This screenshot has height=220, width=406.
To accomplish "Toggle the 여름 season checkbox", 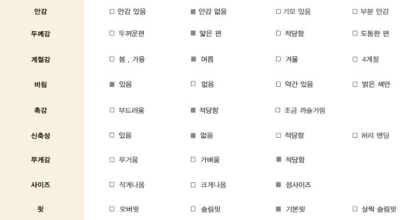I will [x=193, y=59].
